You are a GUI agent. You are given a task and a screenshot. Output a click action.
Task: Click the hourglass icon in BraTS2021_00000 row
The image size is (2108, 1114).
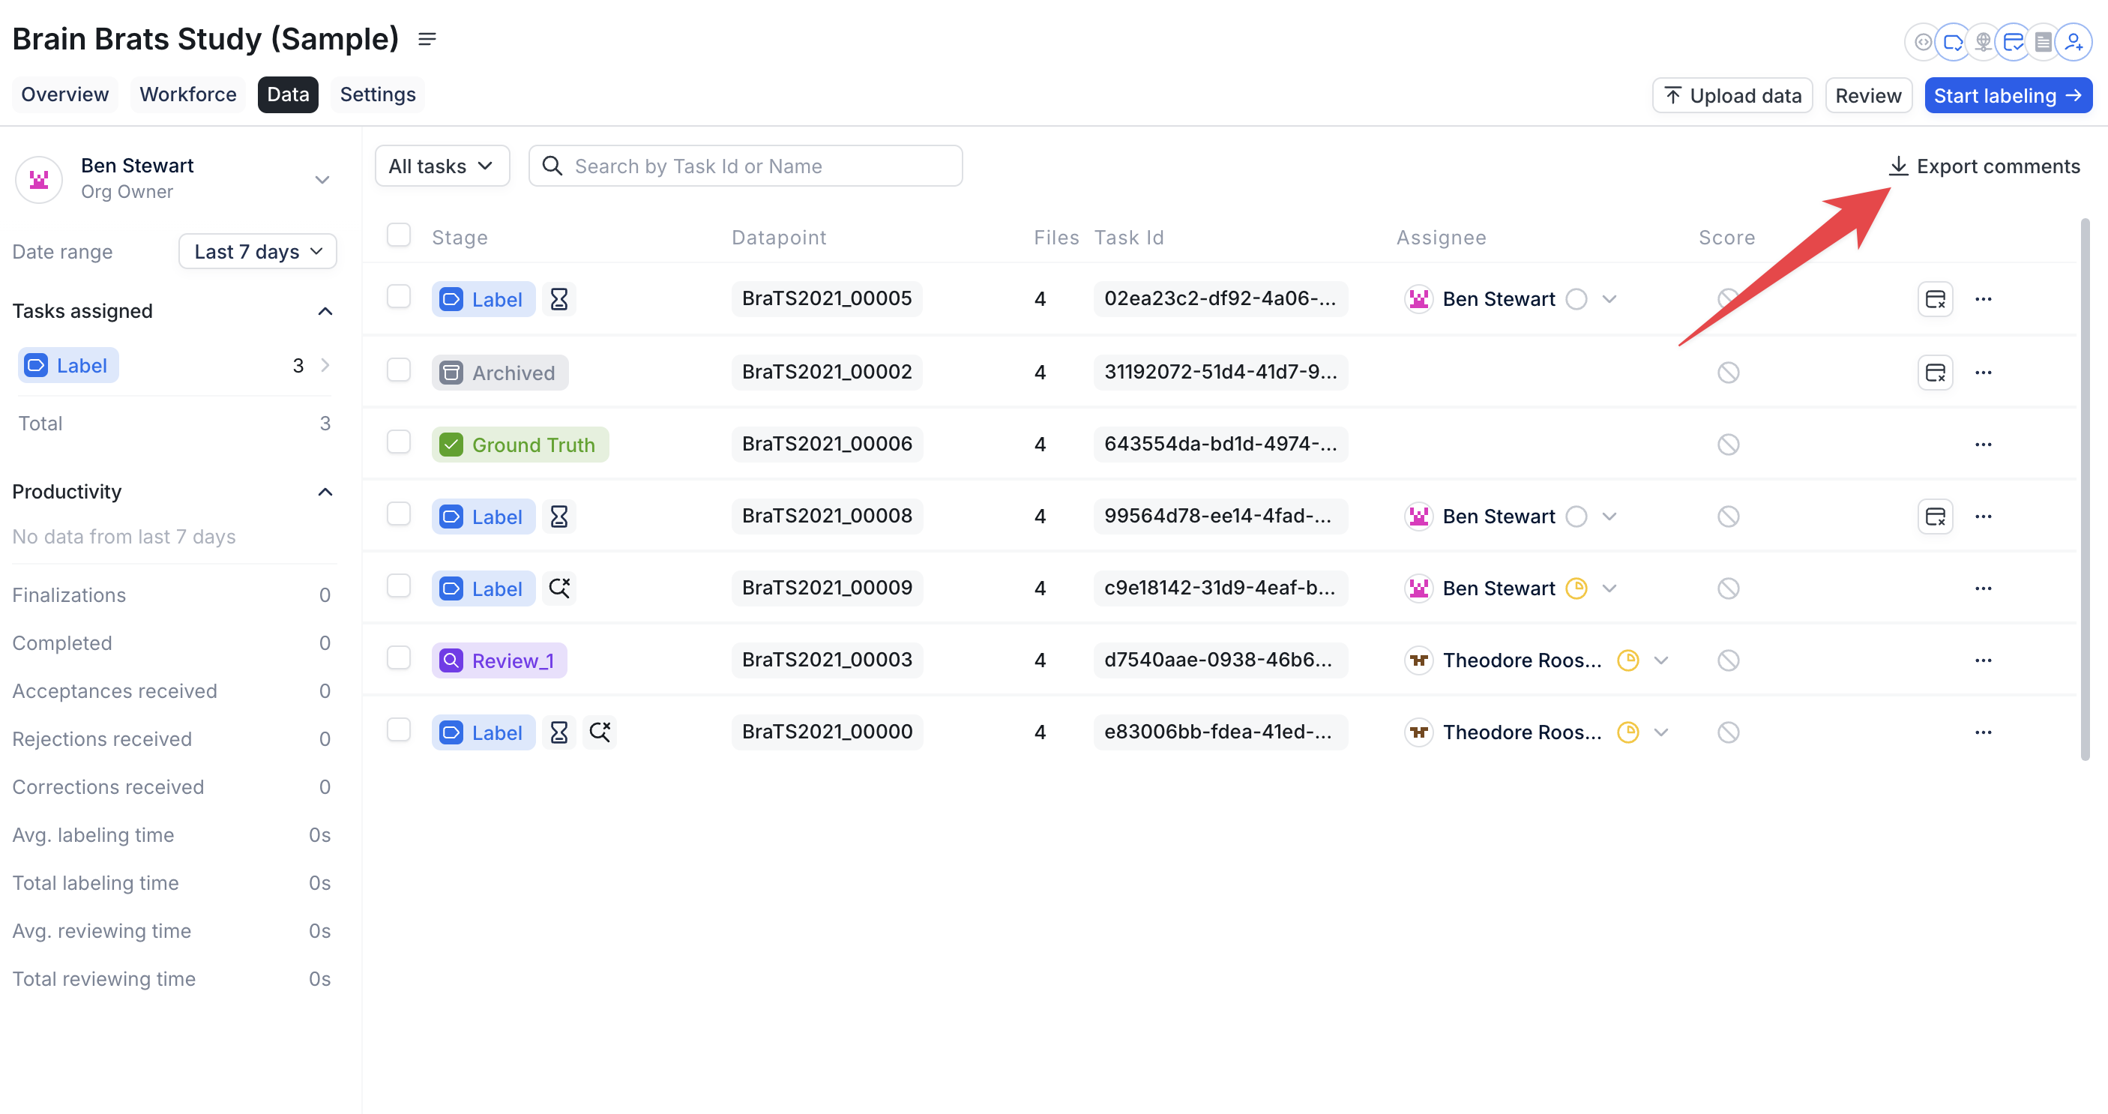[559, 732]
